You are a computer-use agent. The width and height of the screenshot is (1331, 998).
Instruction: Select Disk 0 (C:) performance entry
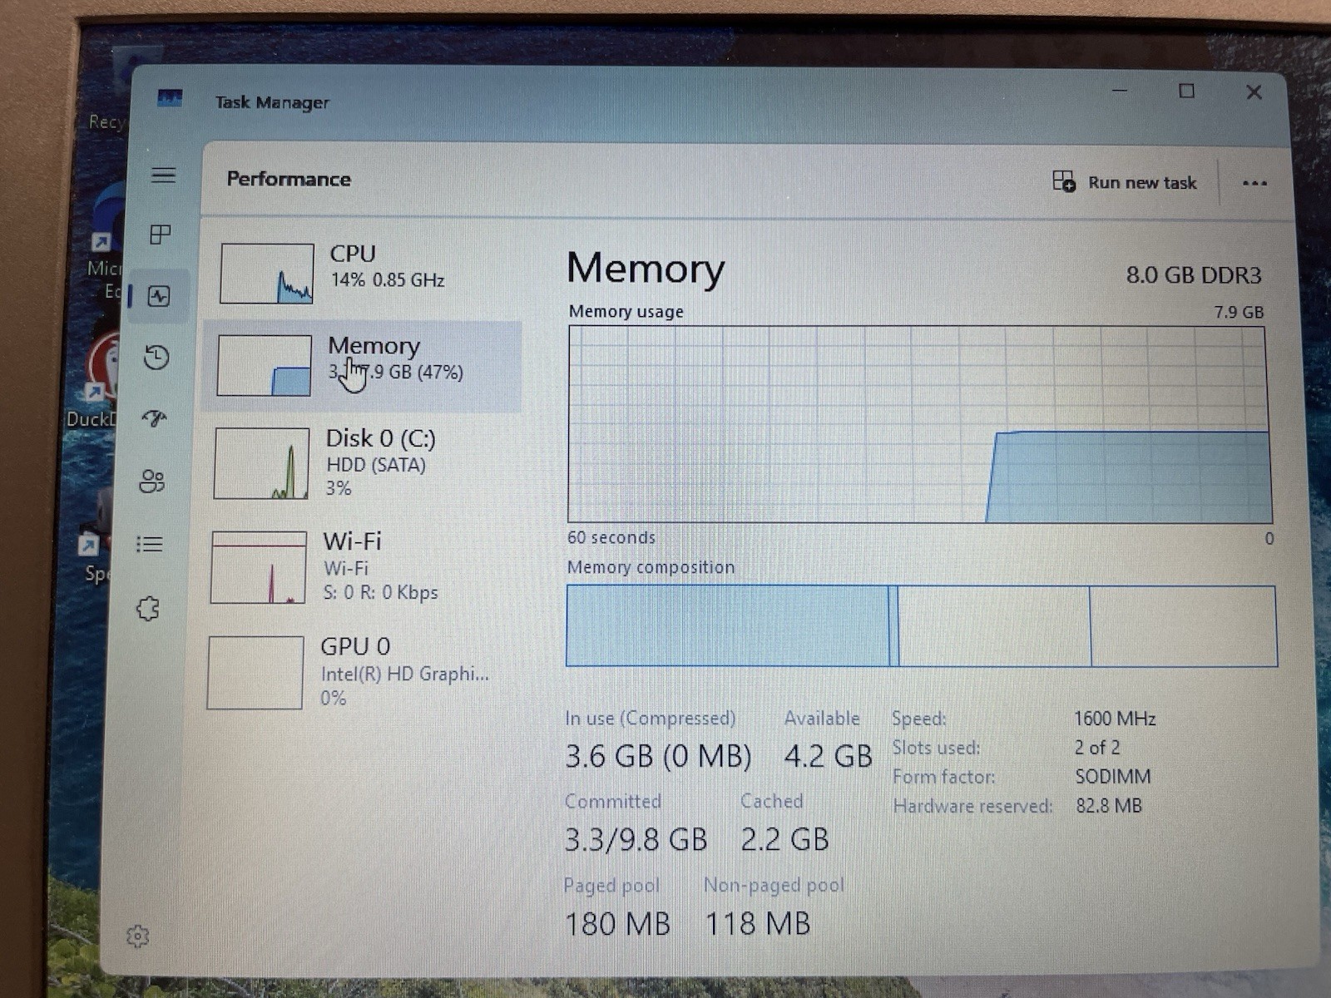pyautogui.click(x=361, y=463)
